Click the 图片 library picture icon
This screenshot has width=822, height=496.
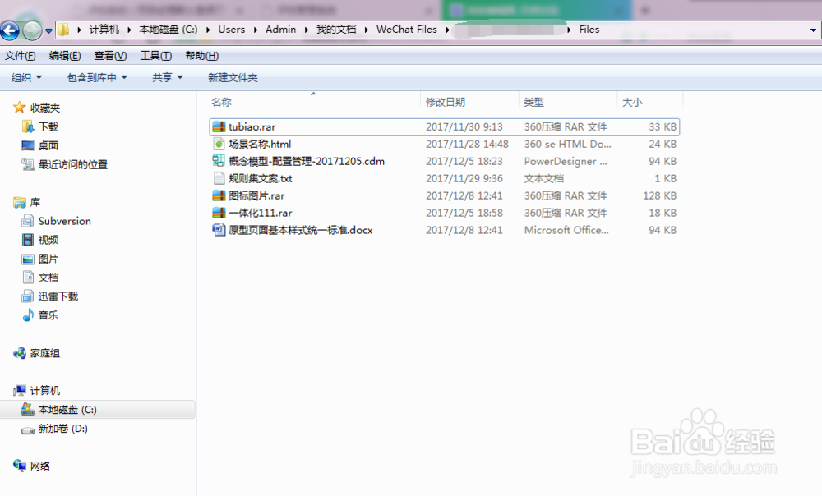(x=28, y=259)
